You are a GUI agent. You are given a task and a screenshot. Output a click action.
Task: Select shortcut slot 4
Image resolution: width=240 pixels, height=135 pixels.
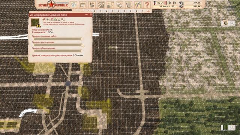(x=106, y=11)
